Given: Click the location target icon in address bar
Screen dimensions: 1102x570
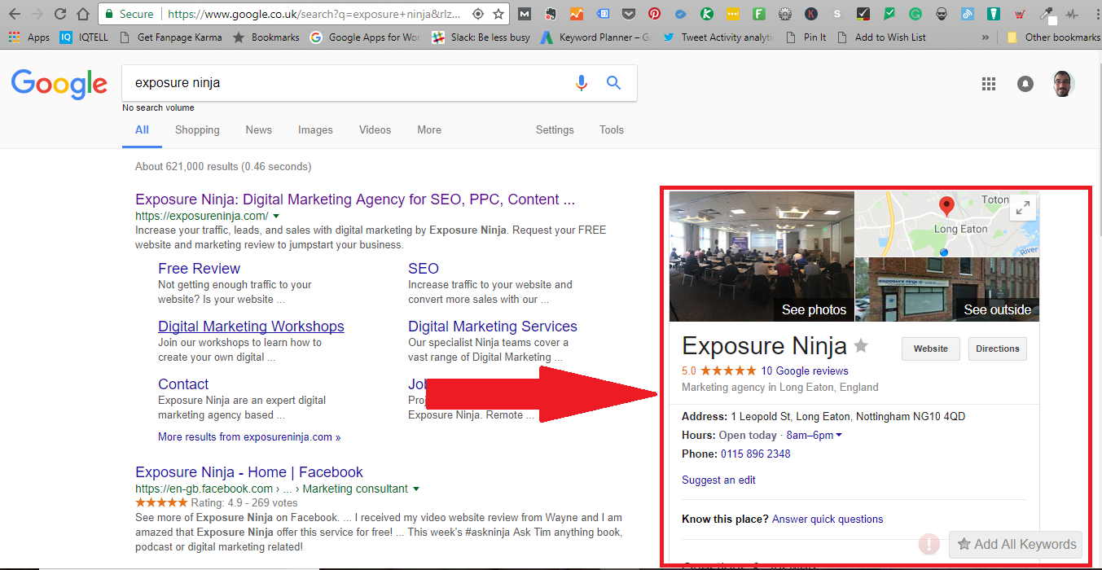Looking at the screenshot, I should (478, 14).
